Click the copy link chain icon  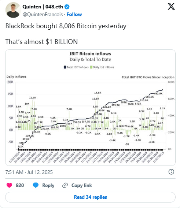[x=65, y=185]
